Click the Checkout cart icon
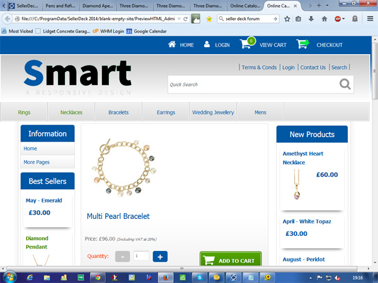This screenshot has height=283, width=378. 302,44
